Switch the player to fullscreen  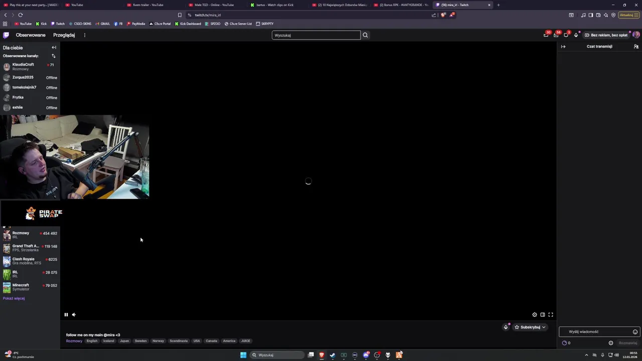pos(551,315)
